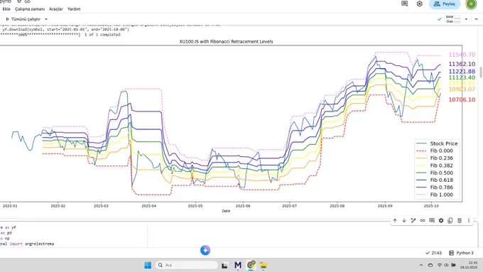Move the cell up with the arrow icon
Viewport: 483px width, 272px height.
point(395,221)
